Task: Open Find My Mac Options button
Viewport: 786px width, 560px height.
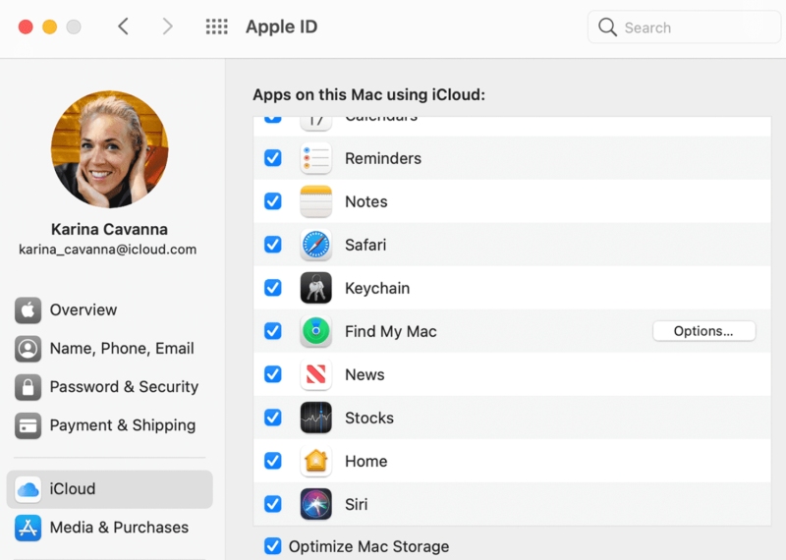Action: (703, 331)
